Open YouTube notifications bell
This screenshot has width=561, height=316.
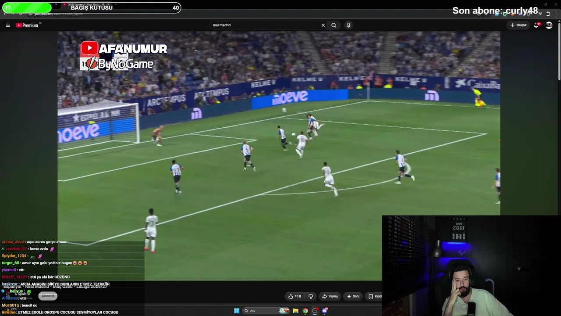pos(537,25)
